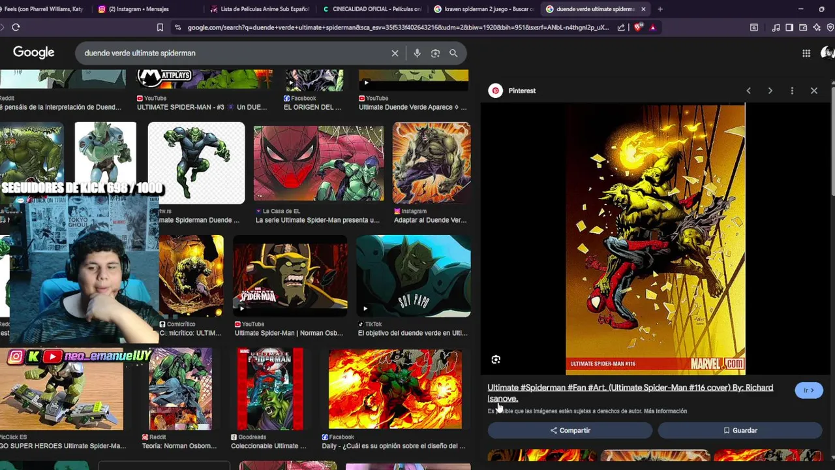The image size is (835, 470).
Task: Toggle the browser sidebar panel icon
Action: [x=789, y=27]
